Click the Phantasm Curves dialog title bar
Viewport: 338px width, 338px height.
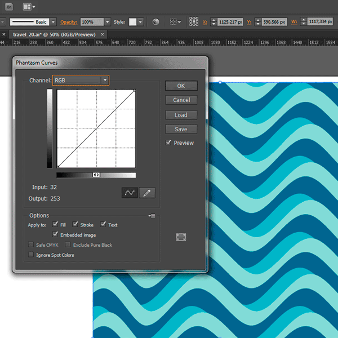[x=110, y=63]
